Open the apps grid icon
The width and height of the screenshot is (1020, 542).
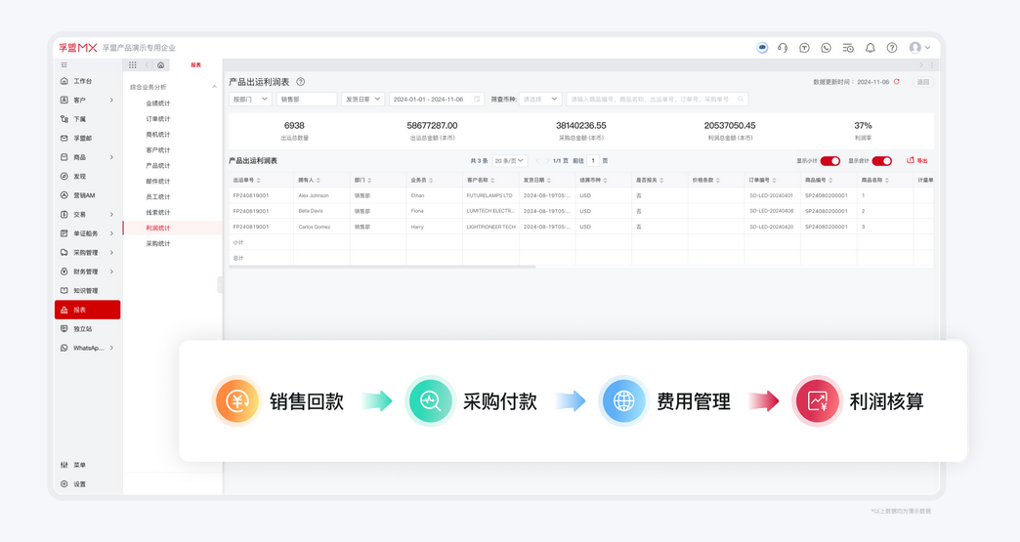pos(133,65)
